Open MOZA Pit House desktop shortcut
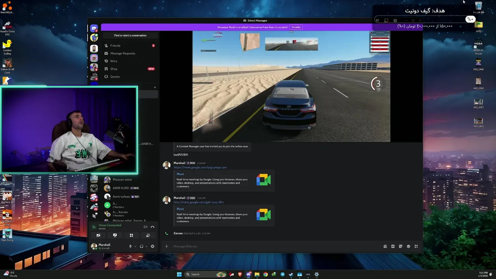The height and width of the screenshot is (279, 496). point(479,47)
